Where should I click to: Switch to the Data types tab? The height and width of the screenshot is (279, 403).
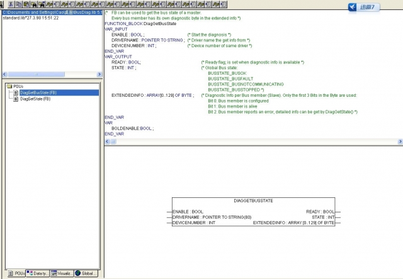pos(38,273)
